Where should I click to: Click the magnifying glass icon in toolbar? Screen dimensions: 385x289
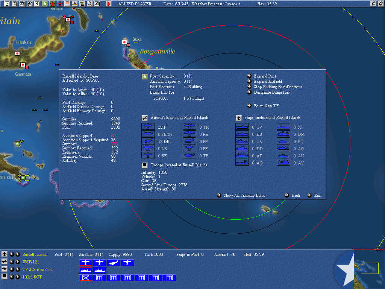pos(90,4)
